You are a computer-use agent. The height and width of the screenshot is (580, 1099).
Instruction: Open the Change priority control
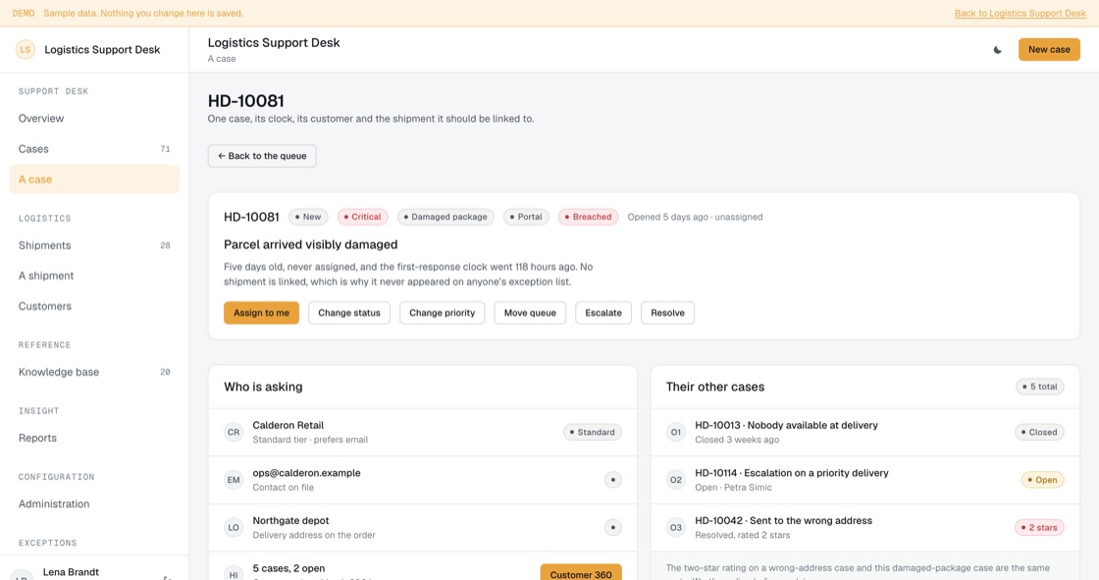point(443,313)
